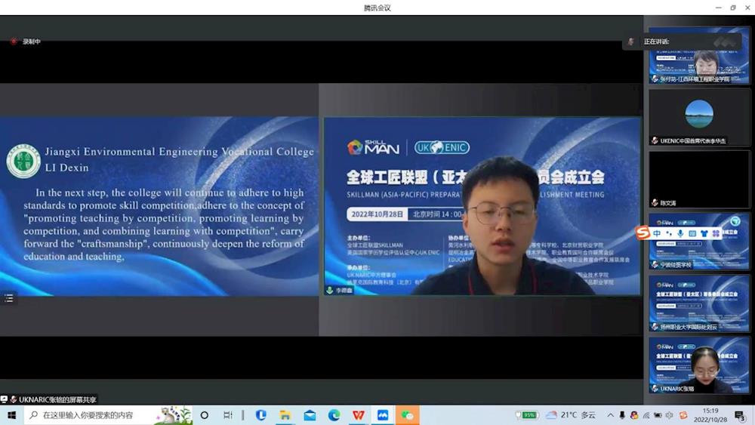Screen dimensions: 755x425
Task: Open the Windows Start menu
Action: point(11,415)
